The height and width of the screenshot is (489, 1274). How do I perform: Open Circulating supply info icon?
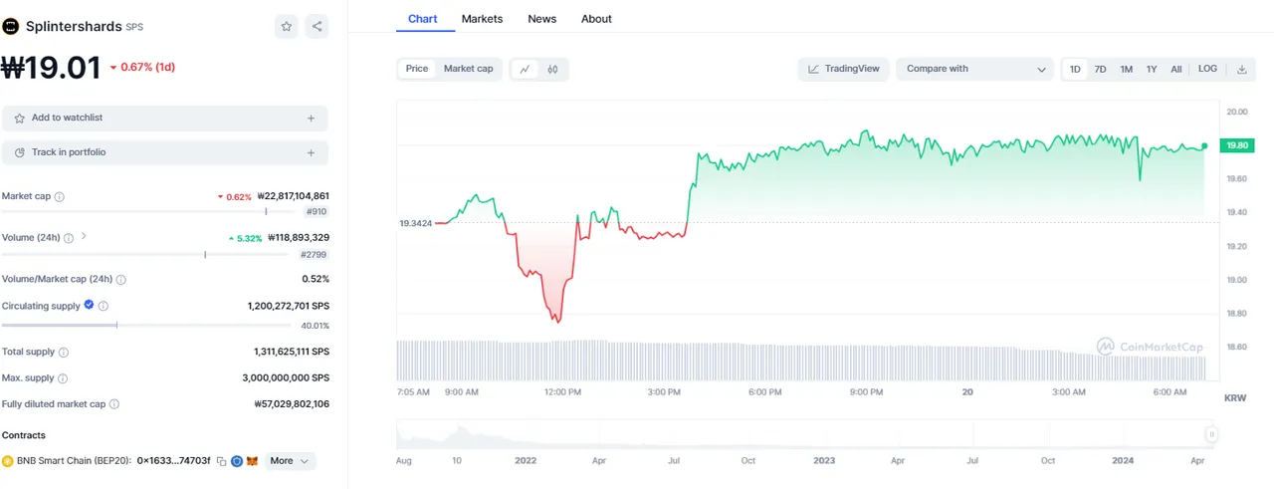click(x=104, y=307)
